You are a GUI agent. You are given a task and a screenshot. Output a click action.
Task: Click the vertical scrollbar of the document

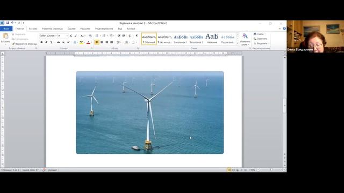285,106
